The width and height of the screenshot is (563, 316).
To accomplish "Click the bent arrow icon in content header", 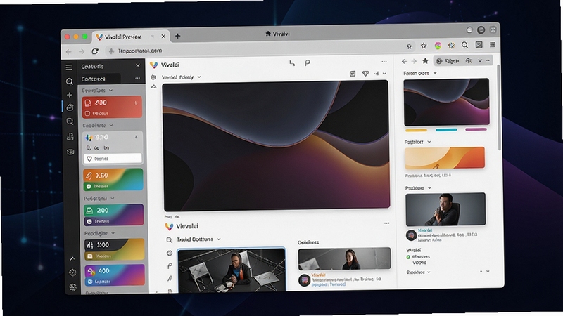I will click(x=292, y=63).
